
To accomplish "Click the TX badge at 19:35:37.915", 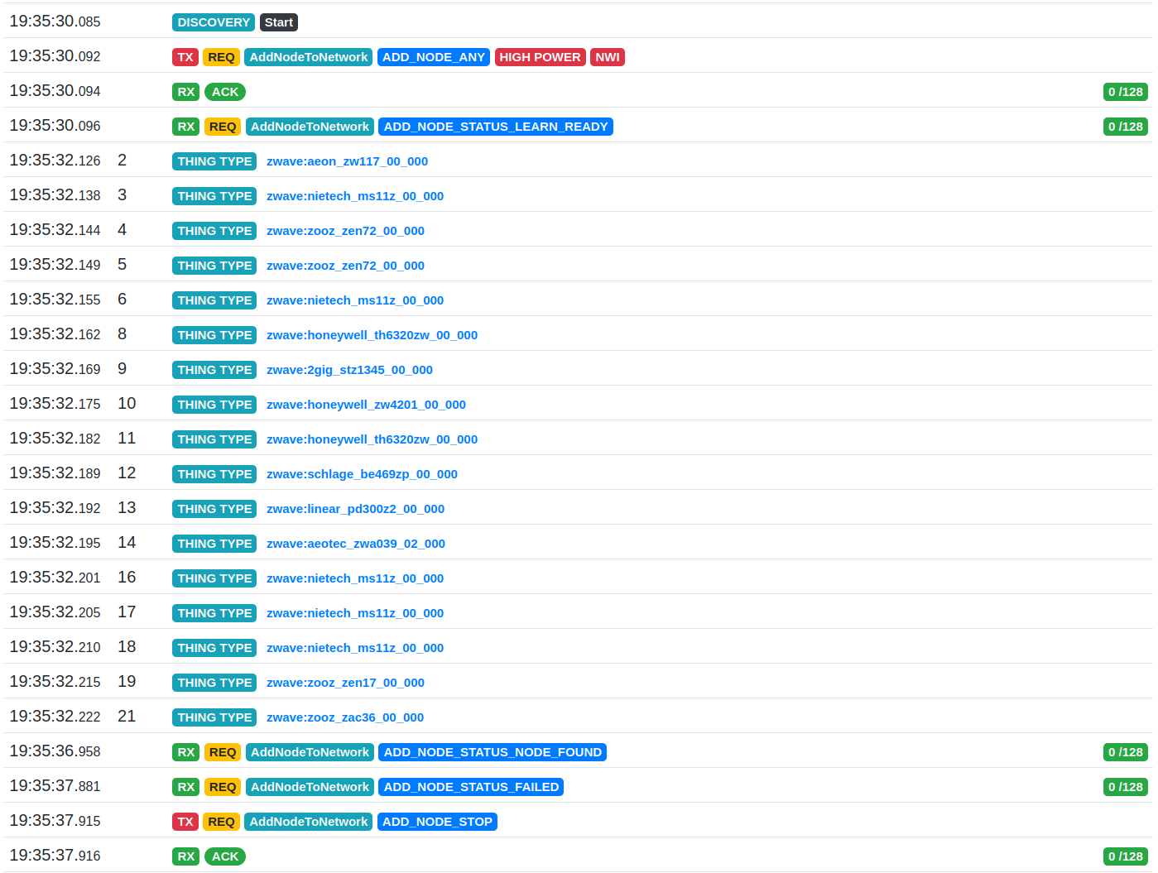I will (x=185, y=822).
